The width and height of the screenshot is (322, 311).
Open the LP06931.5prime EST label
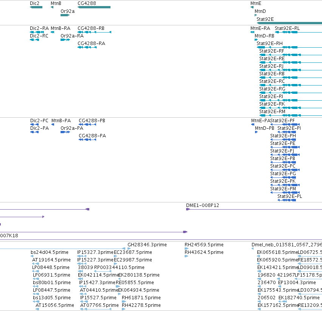click(x=51, y=275)
